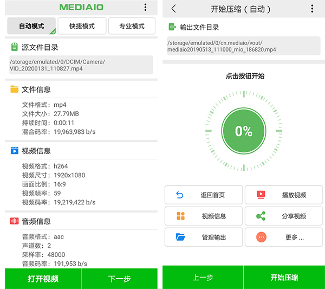Click the 文件大小: 27.79MB line
The image size is (325, 289).
tap(50, 114)
